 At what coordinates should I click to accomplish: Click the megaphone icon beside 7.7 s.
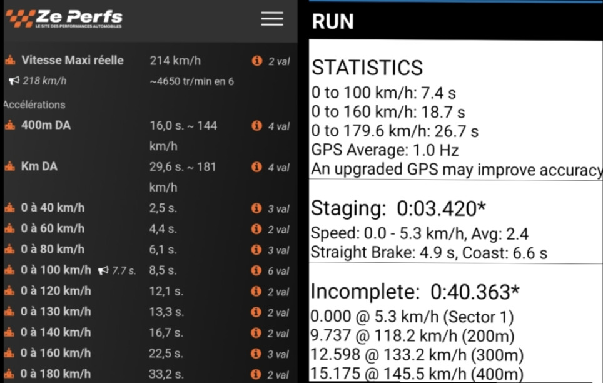(x=103, y=270)
